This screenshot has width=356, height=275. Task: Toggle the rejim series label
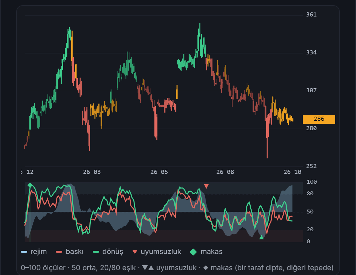click(39, 252)
